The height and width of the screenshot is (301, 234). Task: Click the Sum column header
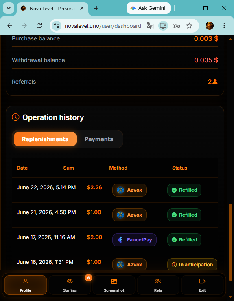point(68,168)
